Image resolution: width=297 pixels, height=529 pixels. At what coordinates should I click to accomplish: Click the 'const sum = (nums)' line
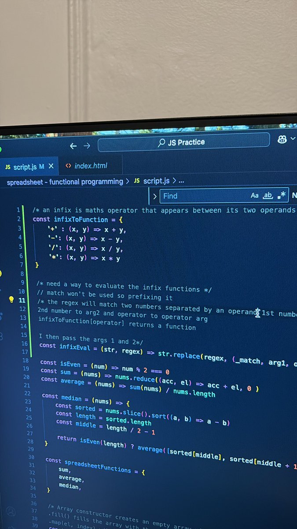pos(149,379)
